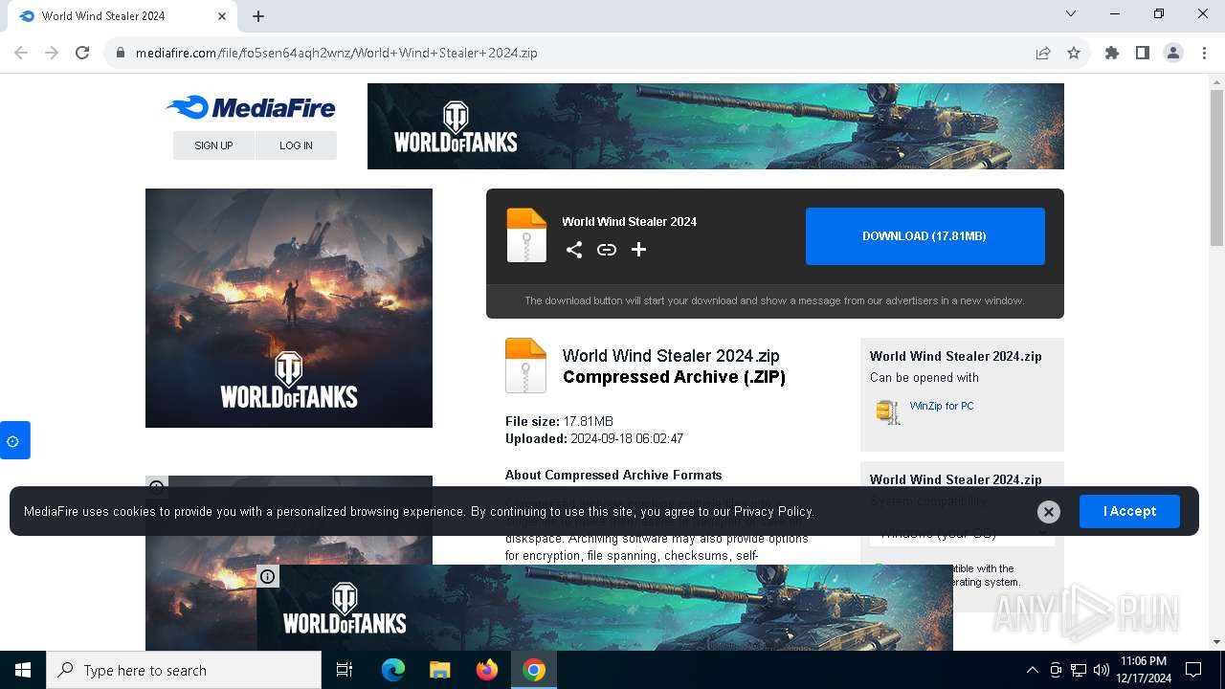This screenshot has height=689, width=1225.
Task: Click LOG IN button
Action: click(296, 145)
